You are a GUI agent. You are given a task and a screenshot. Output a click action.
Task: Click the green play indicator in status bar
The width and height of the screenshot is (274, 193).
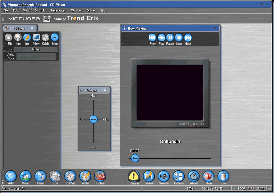234,188
